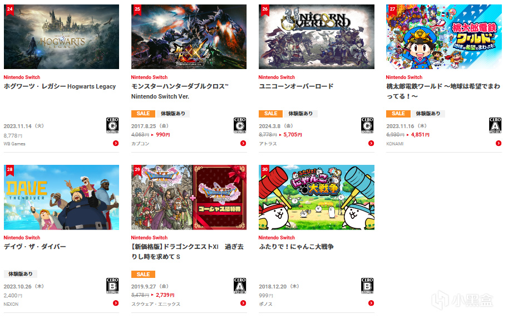Click the SALE badge under Dragon Quest XI S
The image size is (508, 318).
[143, 274]
